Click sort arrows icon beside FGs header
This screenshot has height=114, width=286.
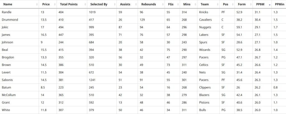[178, 4]
